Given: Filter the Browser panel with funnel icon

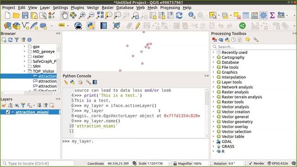Looking at the screenshot, I should [17, 40].
